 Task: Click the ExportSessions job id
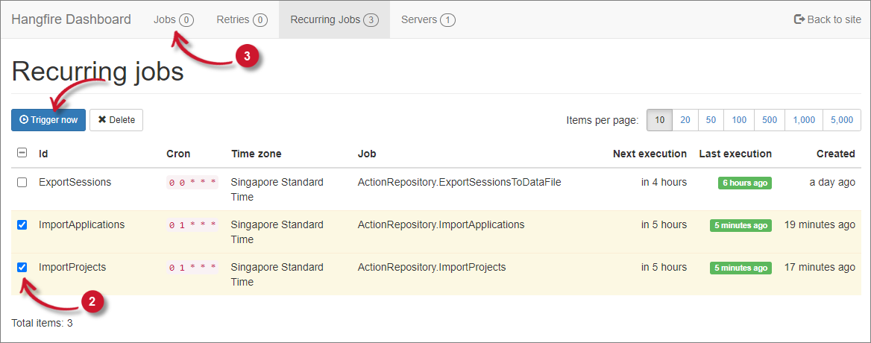coord(75,182)
